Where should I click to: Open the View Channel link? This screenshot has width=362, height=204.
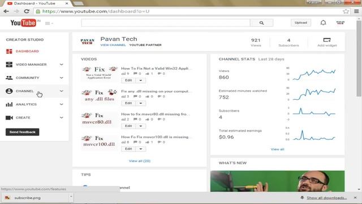click(x=113, y=45)
